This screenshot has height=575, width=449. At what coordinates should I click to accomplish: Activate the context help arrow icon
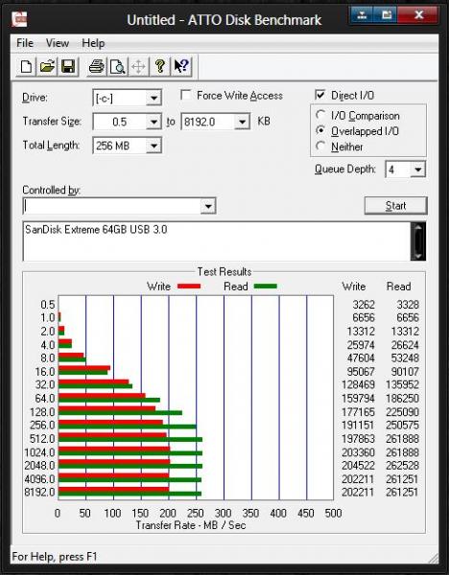[181, 66]
